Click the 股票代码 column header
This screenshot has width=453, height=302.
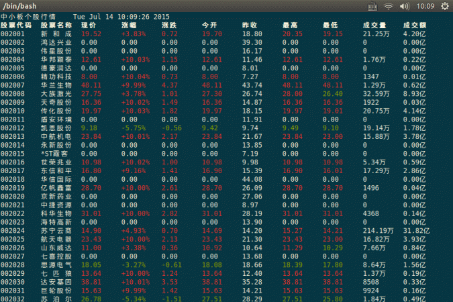click(16, 26)
